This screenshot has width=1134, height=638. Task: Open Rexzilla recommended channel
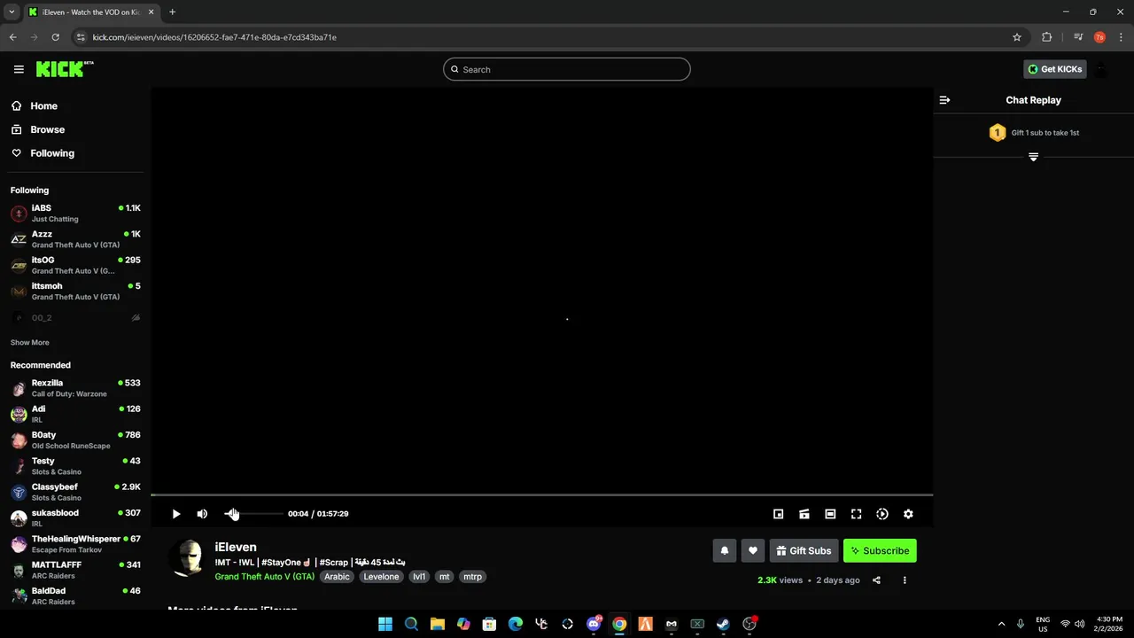(75, 388)
